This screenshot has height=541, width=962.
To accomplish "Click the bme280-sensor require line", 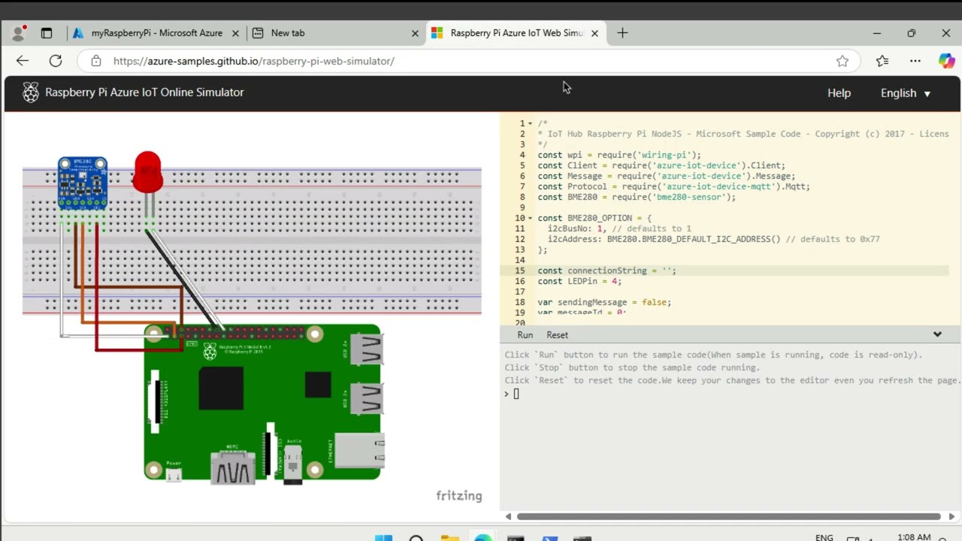I will [x=637, y=197].
